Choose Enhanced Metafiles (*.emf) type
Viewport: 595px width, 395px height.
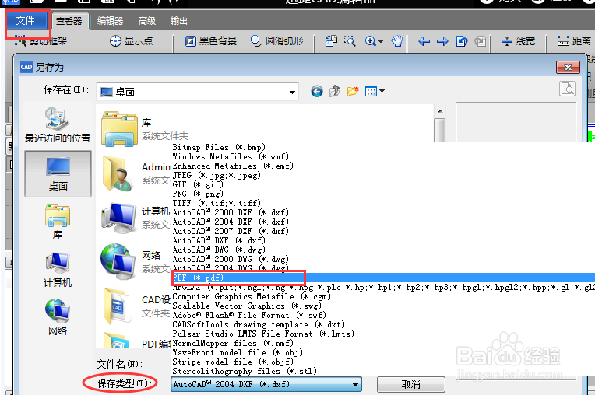(x=233, y=166)
